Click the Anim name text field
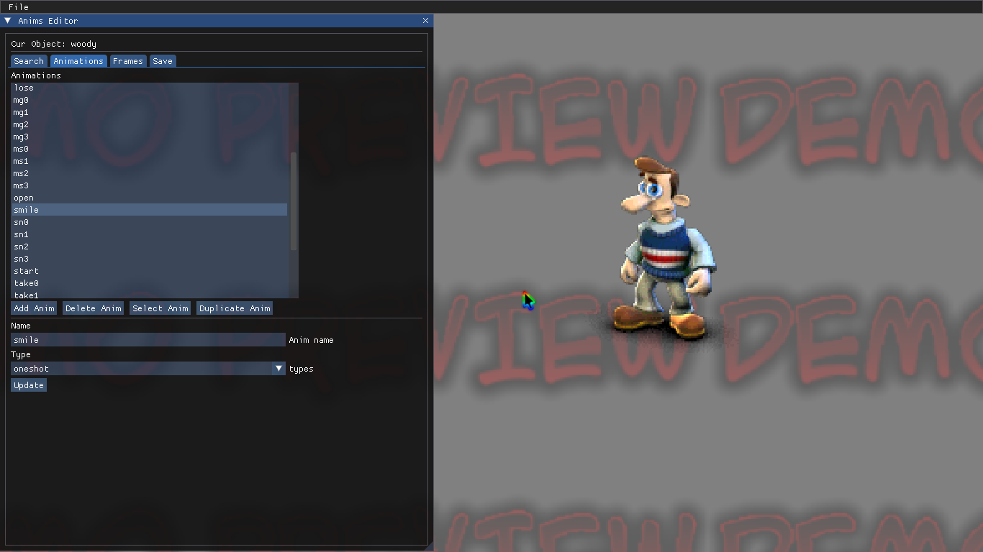 148,340
